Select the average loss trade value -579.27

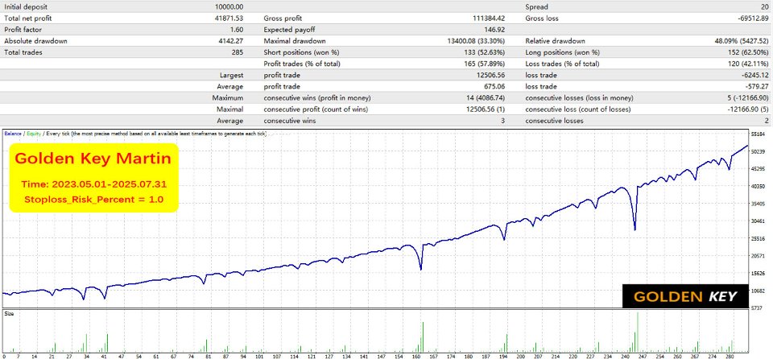756,86
